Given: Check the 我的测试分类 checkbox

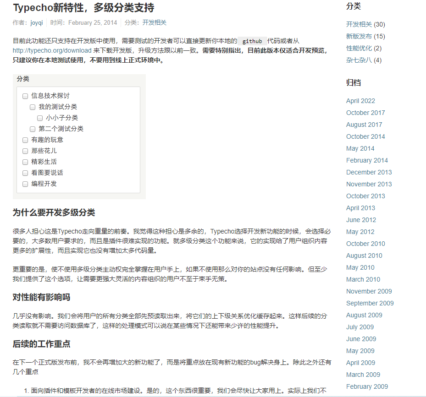Looking at the screenshot, I should tap(33, 107).
